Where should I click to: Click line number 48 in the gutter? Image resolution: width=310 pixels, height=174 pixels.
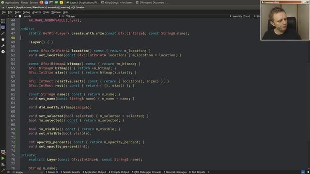[x=13, y=38]
